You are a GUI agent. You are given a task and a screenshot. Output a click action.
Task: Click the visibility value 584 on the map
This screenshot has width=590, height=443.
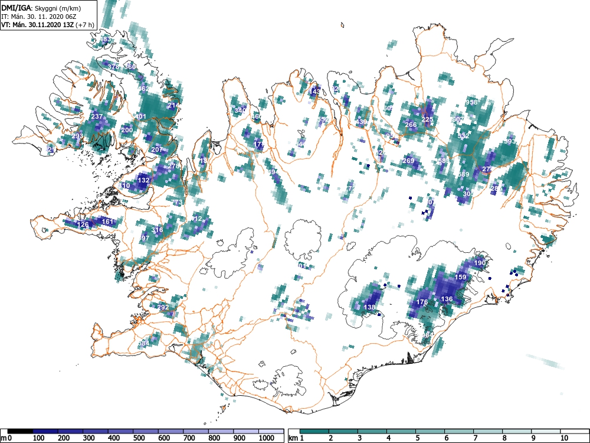143,343
